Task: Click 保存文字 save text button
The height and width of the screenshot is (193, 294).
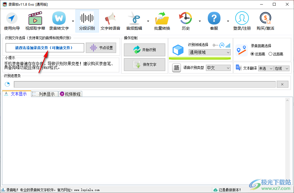Action: [x=145, y=64]
